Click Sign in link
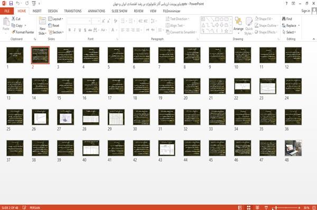The image size is (317, 210). click(x=305, y=11)
